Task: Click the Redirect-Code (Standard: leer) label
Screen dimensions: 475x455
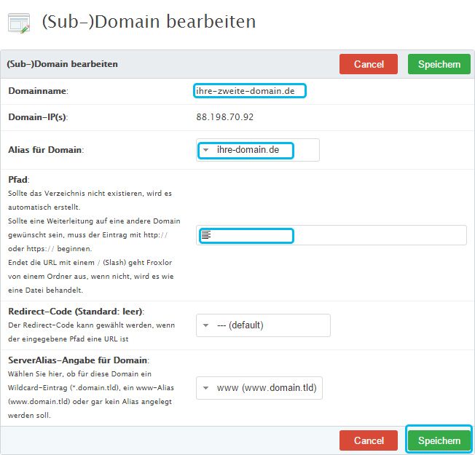Action: (x=76, y=312)
